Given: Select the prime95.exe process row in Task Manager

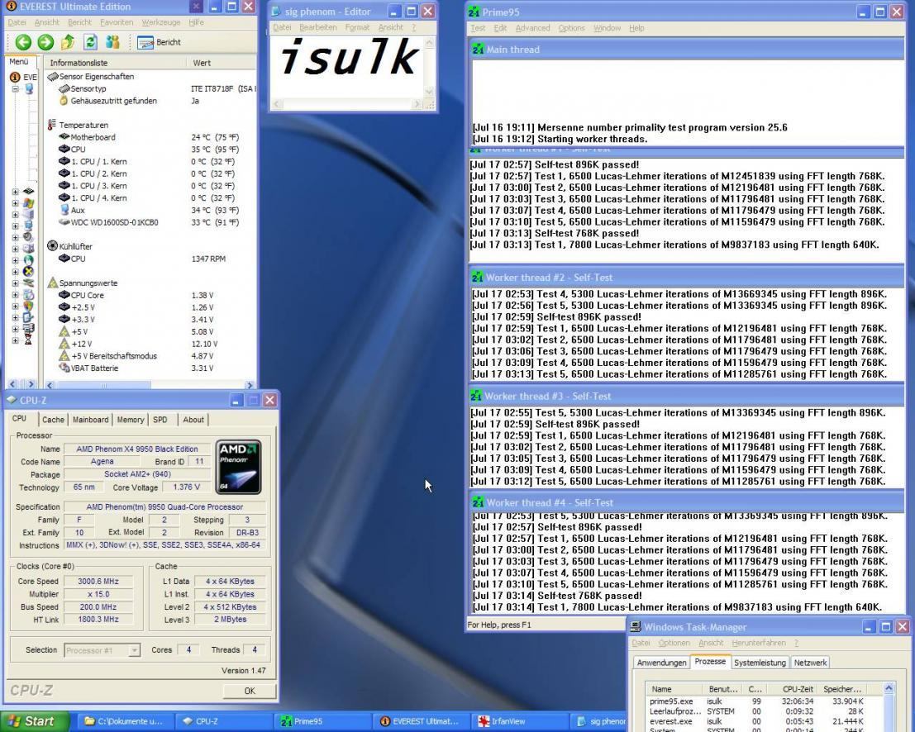Looking at the screenshot, I should coord(756,701).
